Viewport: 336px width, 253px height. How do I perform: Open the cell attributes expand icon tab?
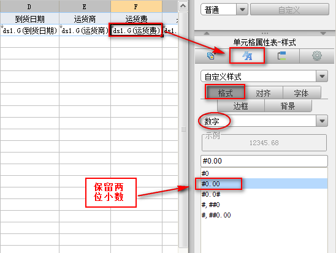point(212,56)
